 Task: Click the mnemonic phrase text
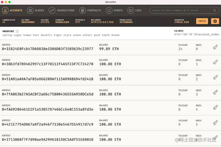click(61, 35)
